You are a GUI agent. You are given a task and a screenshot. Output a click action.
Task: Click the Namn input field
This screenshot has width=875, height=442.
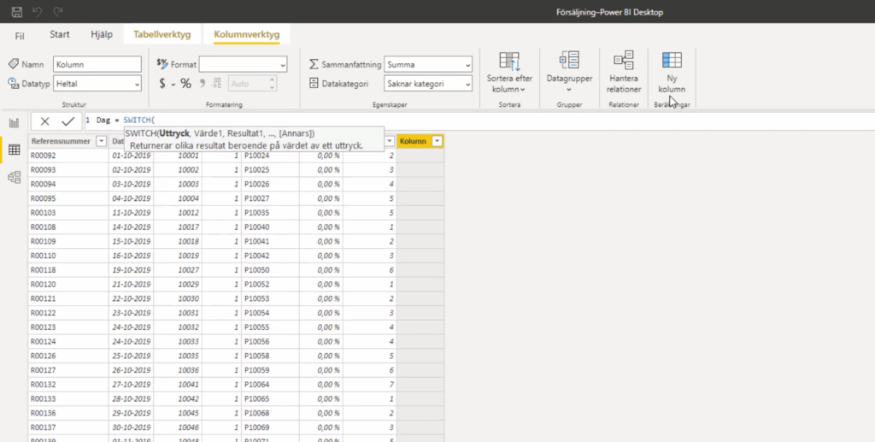click(97, 64)
